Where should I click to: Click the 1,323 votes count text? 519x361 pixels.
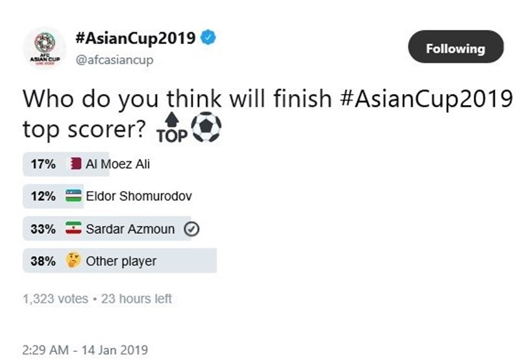pyautogui.click(x=55, y=299)
